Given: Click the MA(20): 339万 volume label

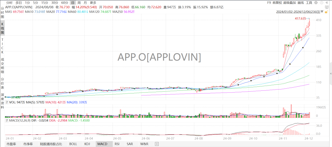Looking at the screenshot, I should point(77,102).
